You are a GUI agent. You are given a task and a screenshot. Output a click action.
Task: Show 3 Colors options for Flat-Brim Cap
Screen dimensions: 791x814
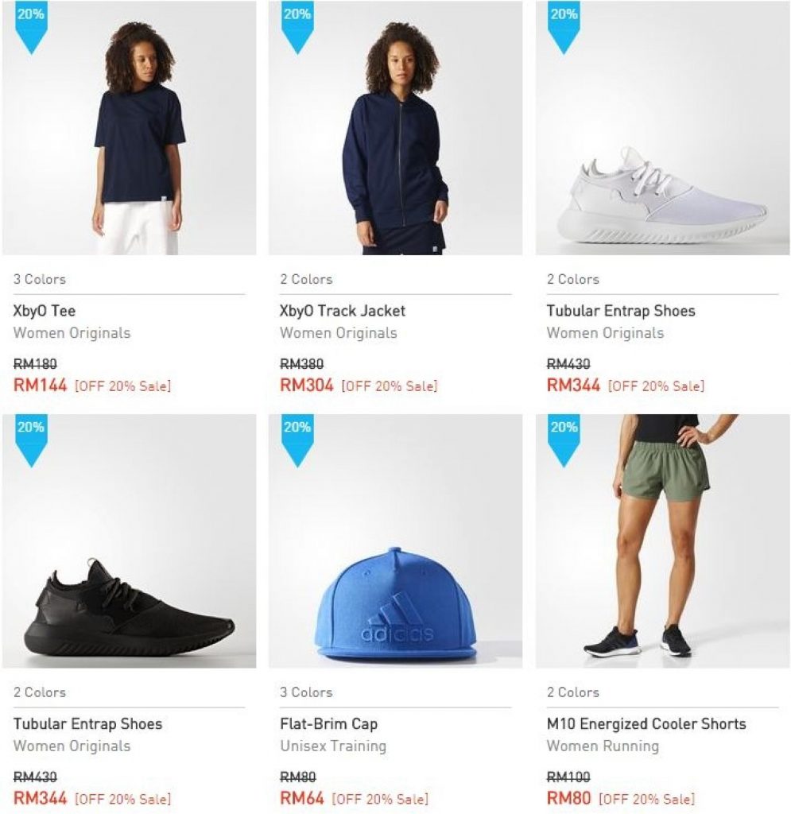pyautogui.click(x=306, y=692)
